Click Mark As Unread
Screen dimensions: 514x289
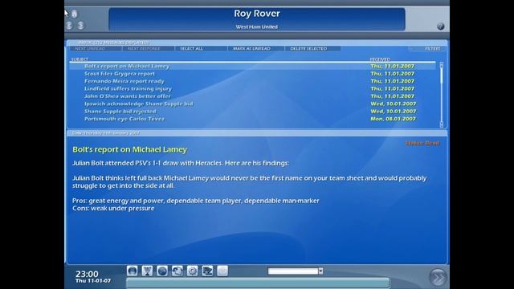pos(256,48)
